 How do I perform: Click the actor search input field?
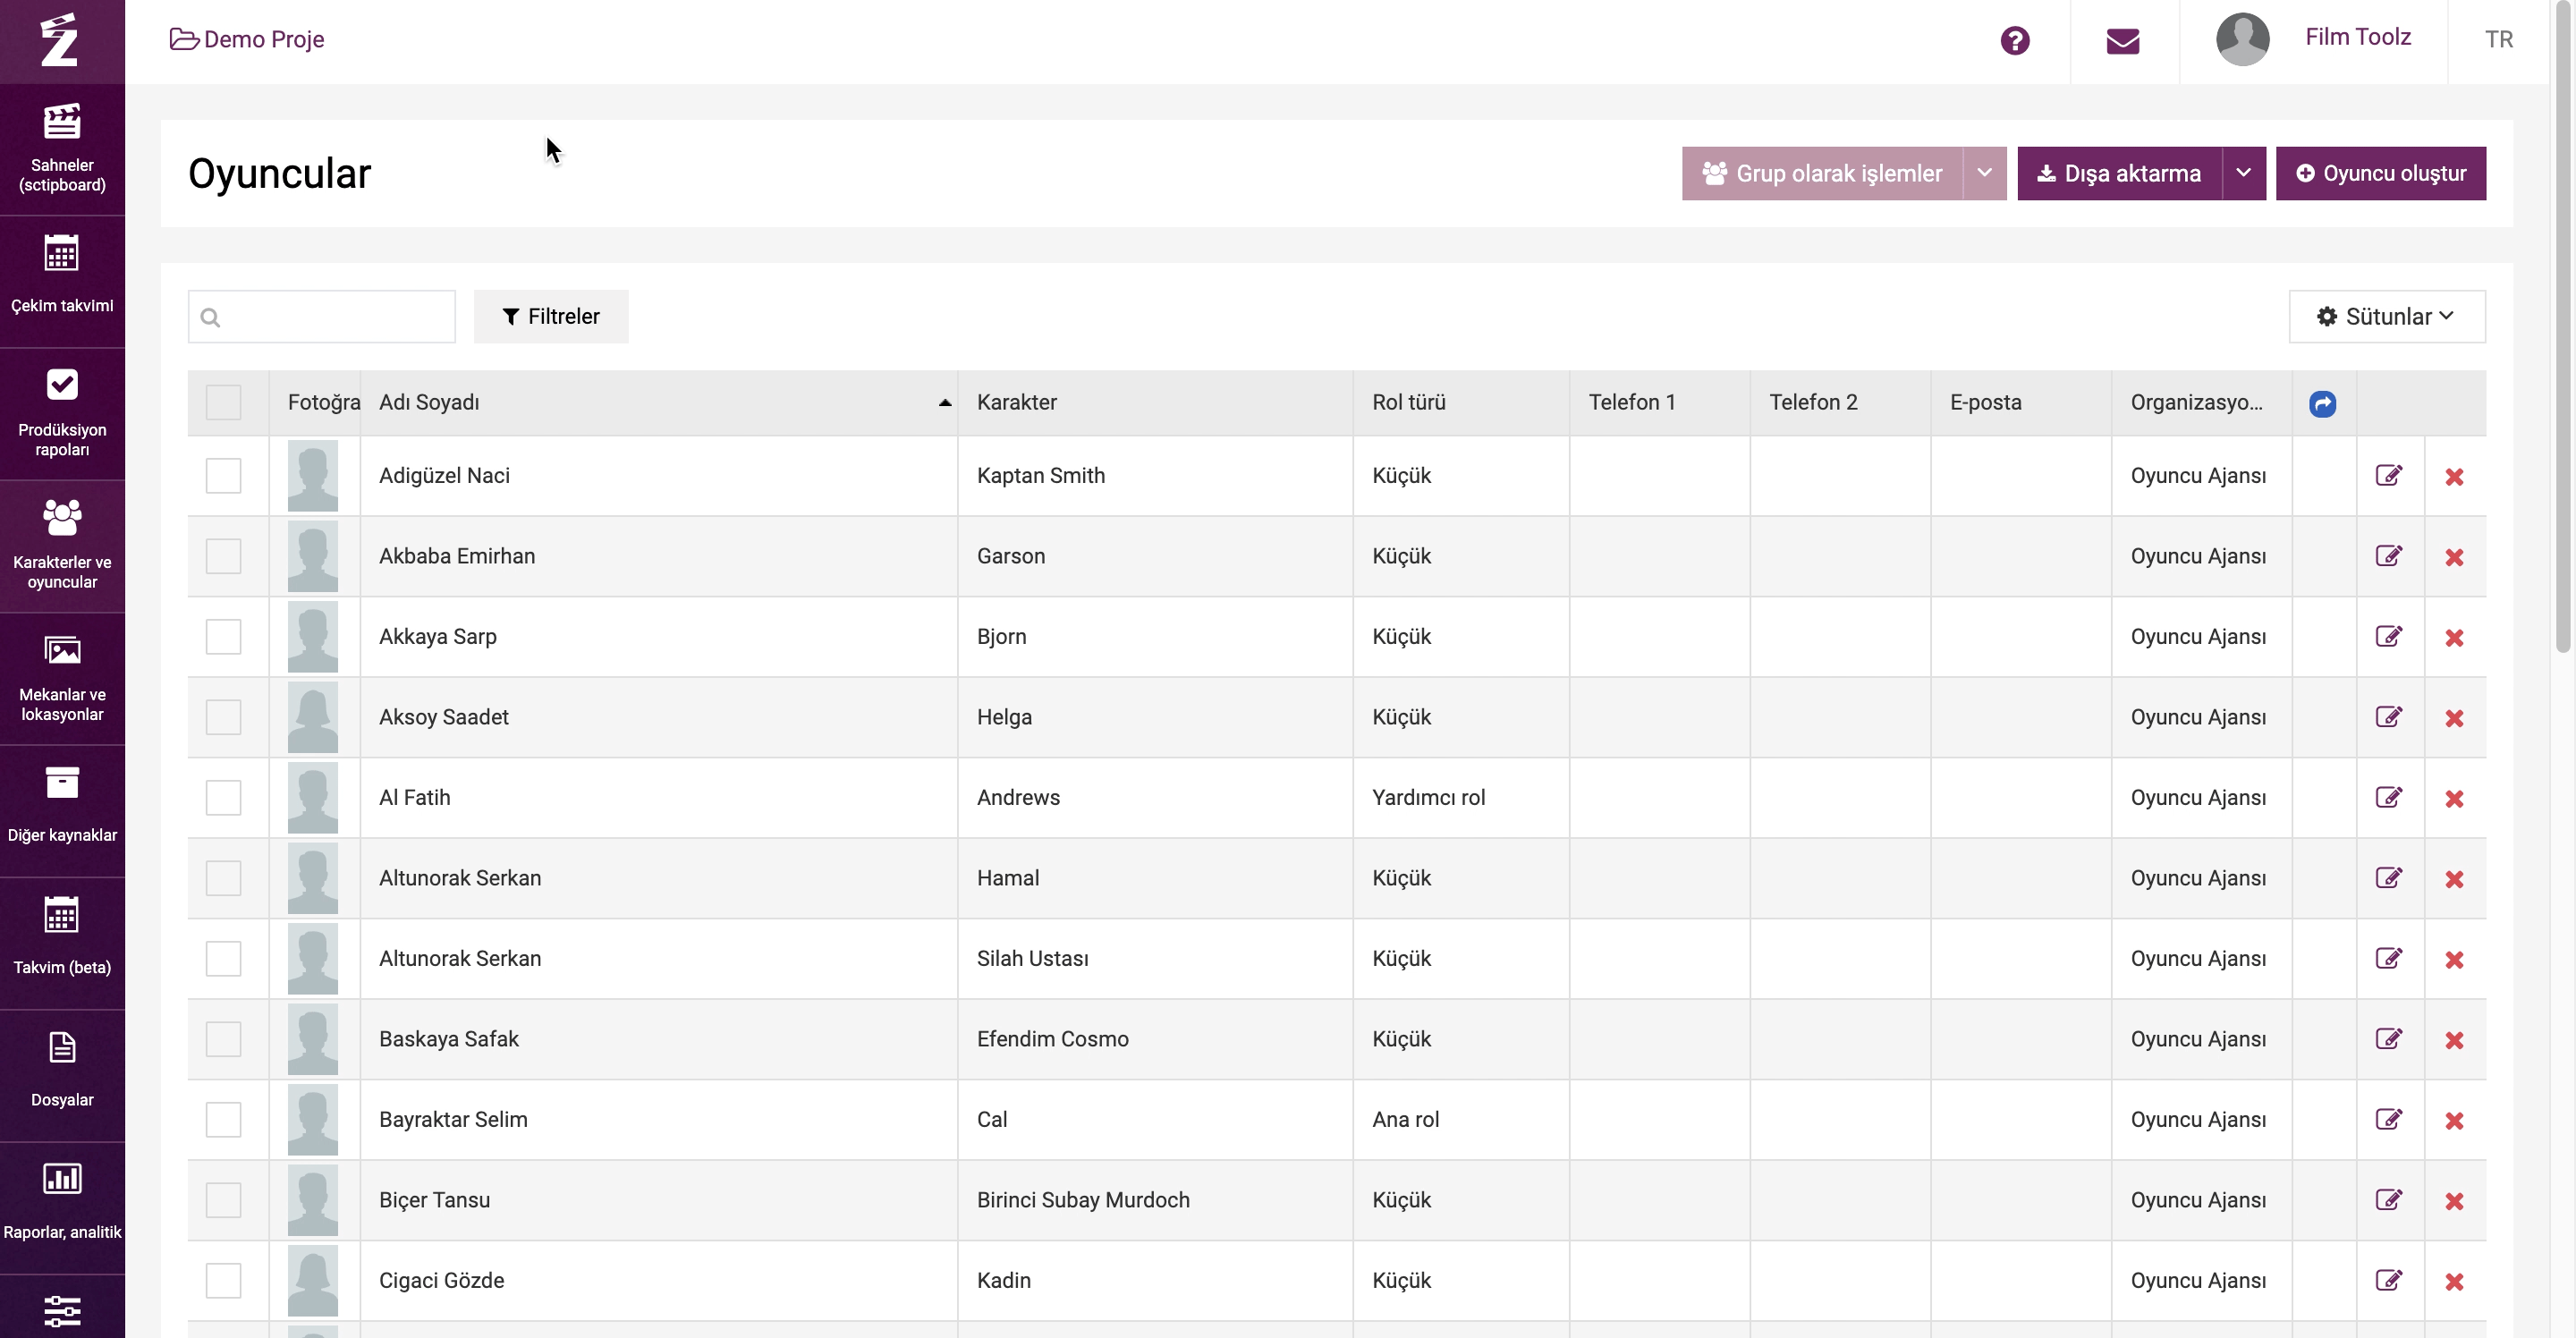coord(322,316)
